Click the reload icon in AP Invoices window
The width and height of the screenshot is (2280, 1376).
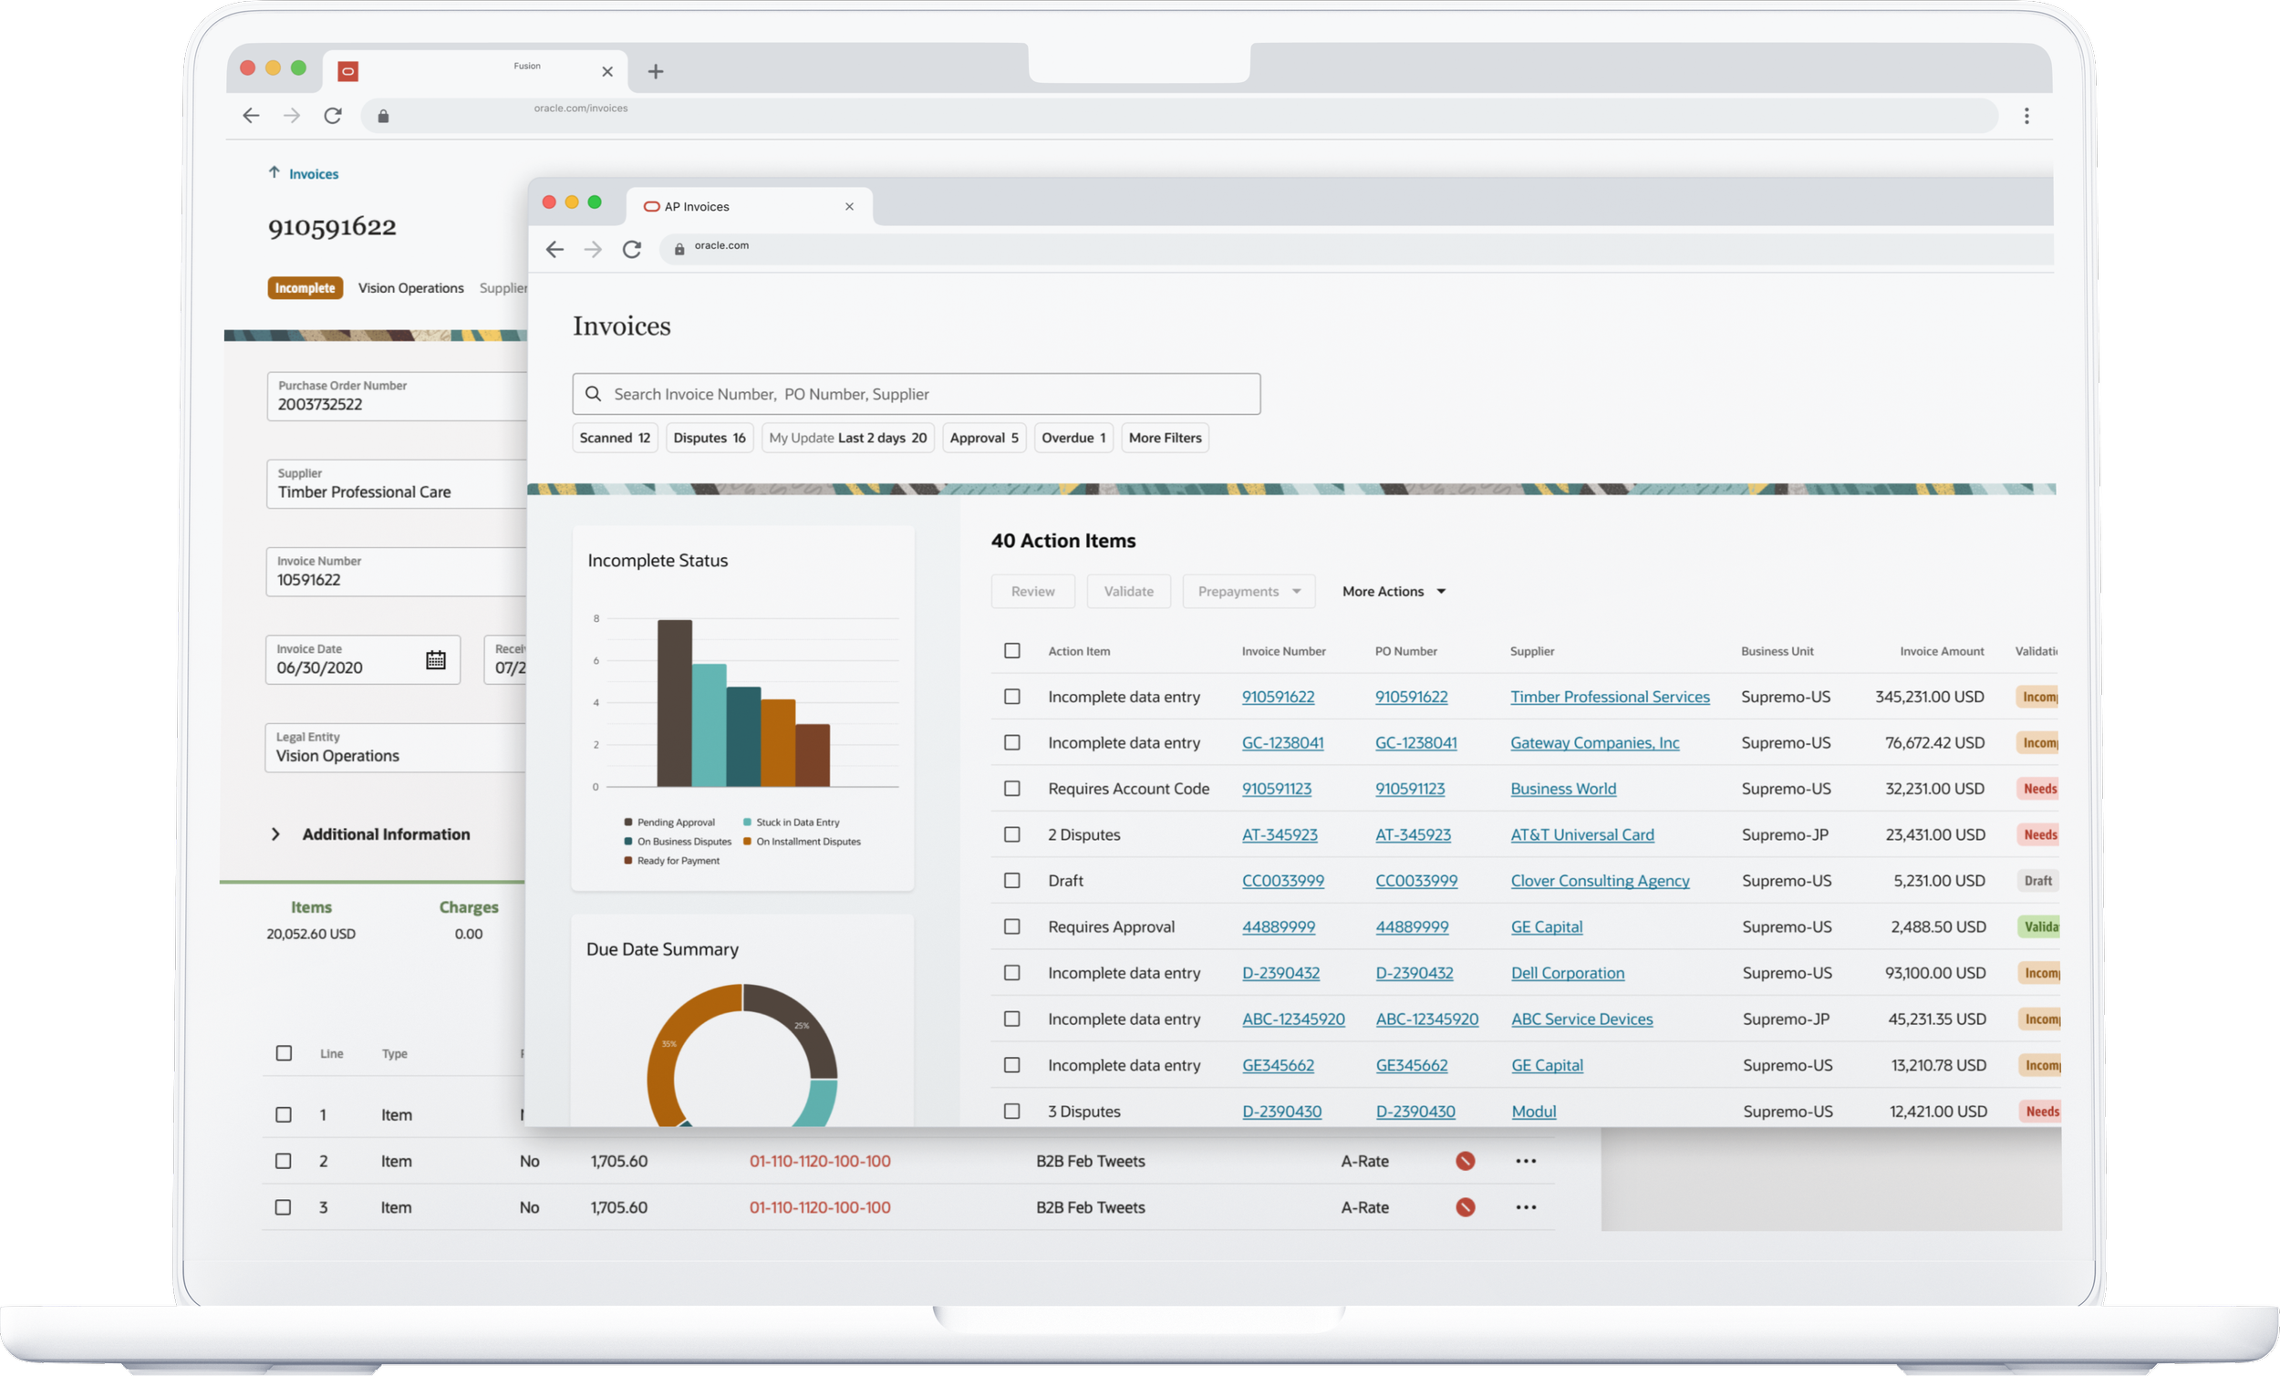632,250
